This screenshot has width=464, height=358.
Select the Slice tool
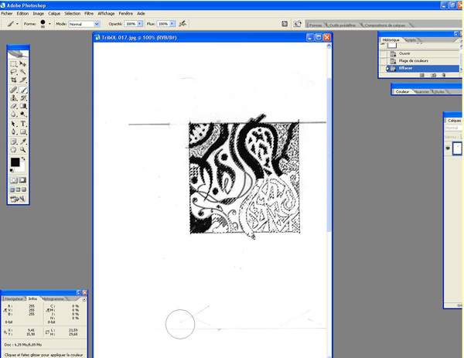click(22, 80)
